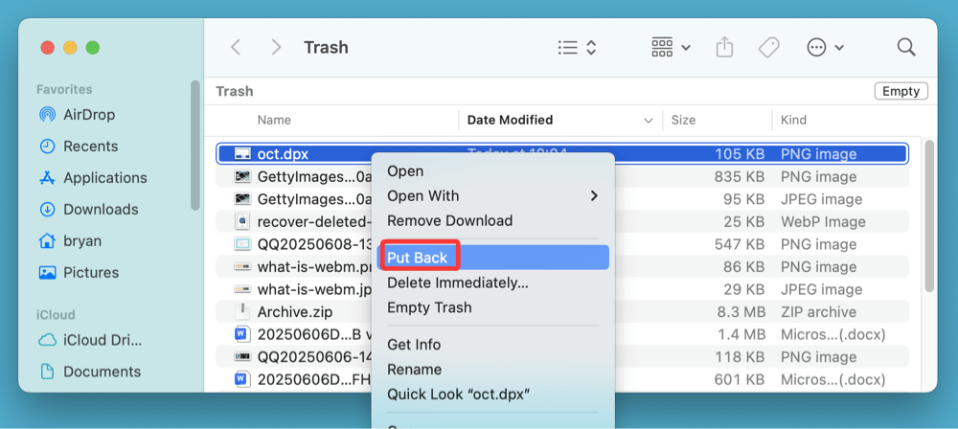Open the More actions ellipsis menu
This screenshot has height=429, width=958.
coord(826,48)
